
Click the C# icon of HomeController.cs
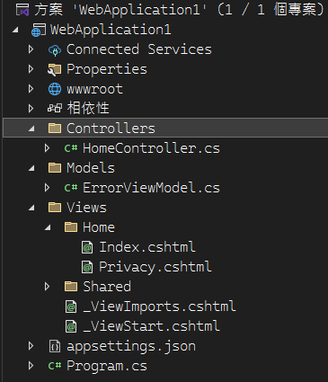tap(71, 148)
